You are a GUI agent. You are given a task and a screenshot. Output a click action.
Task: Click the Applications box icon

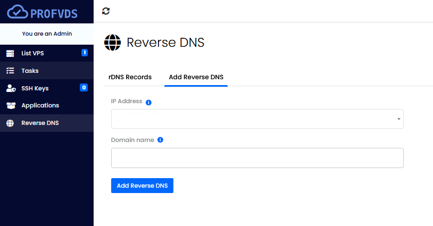(11, 105)
